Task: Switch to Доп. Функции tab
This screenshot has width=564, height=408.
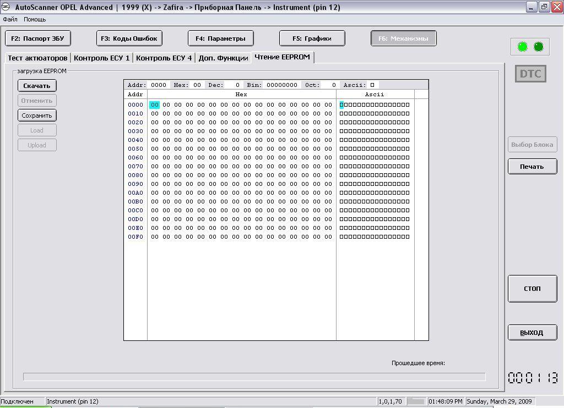Action: 223,58
